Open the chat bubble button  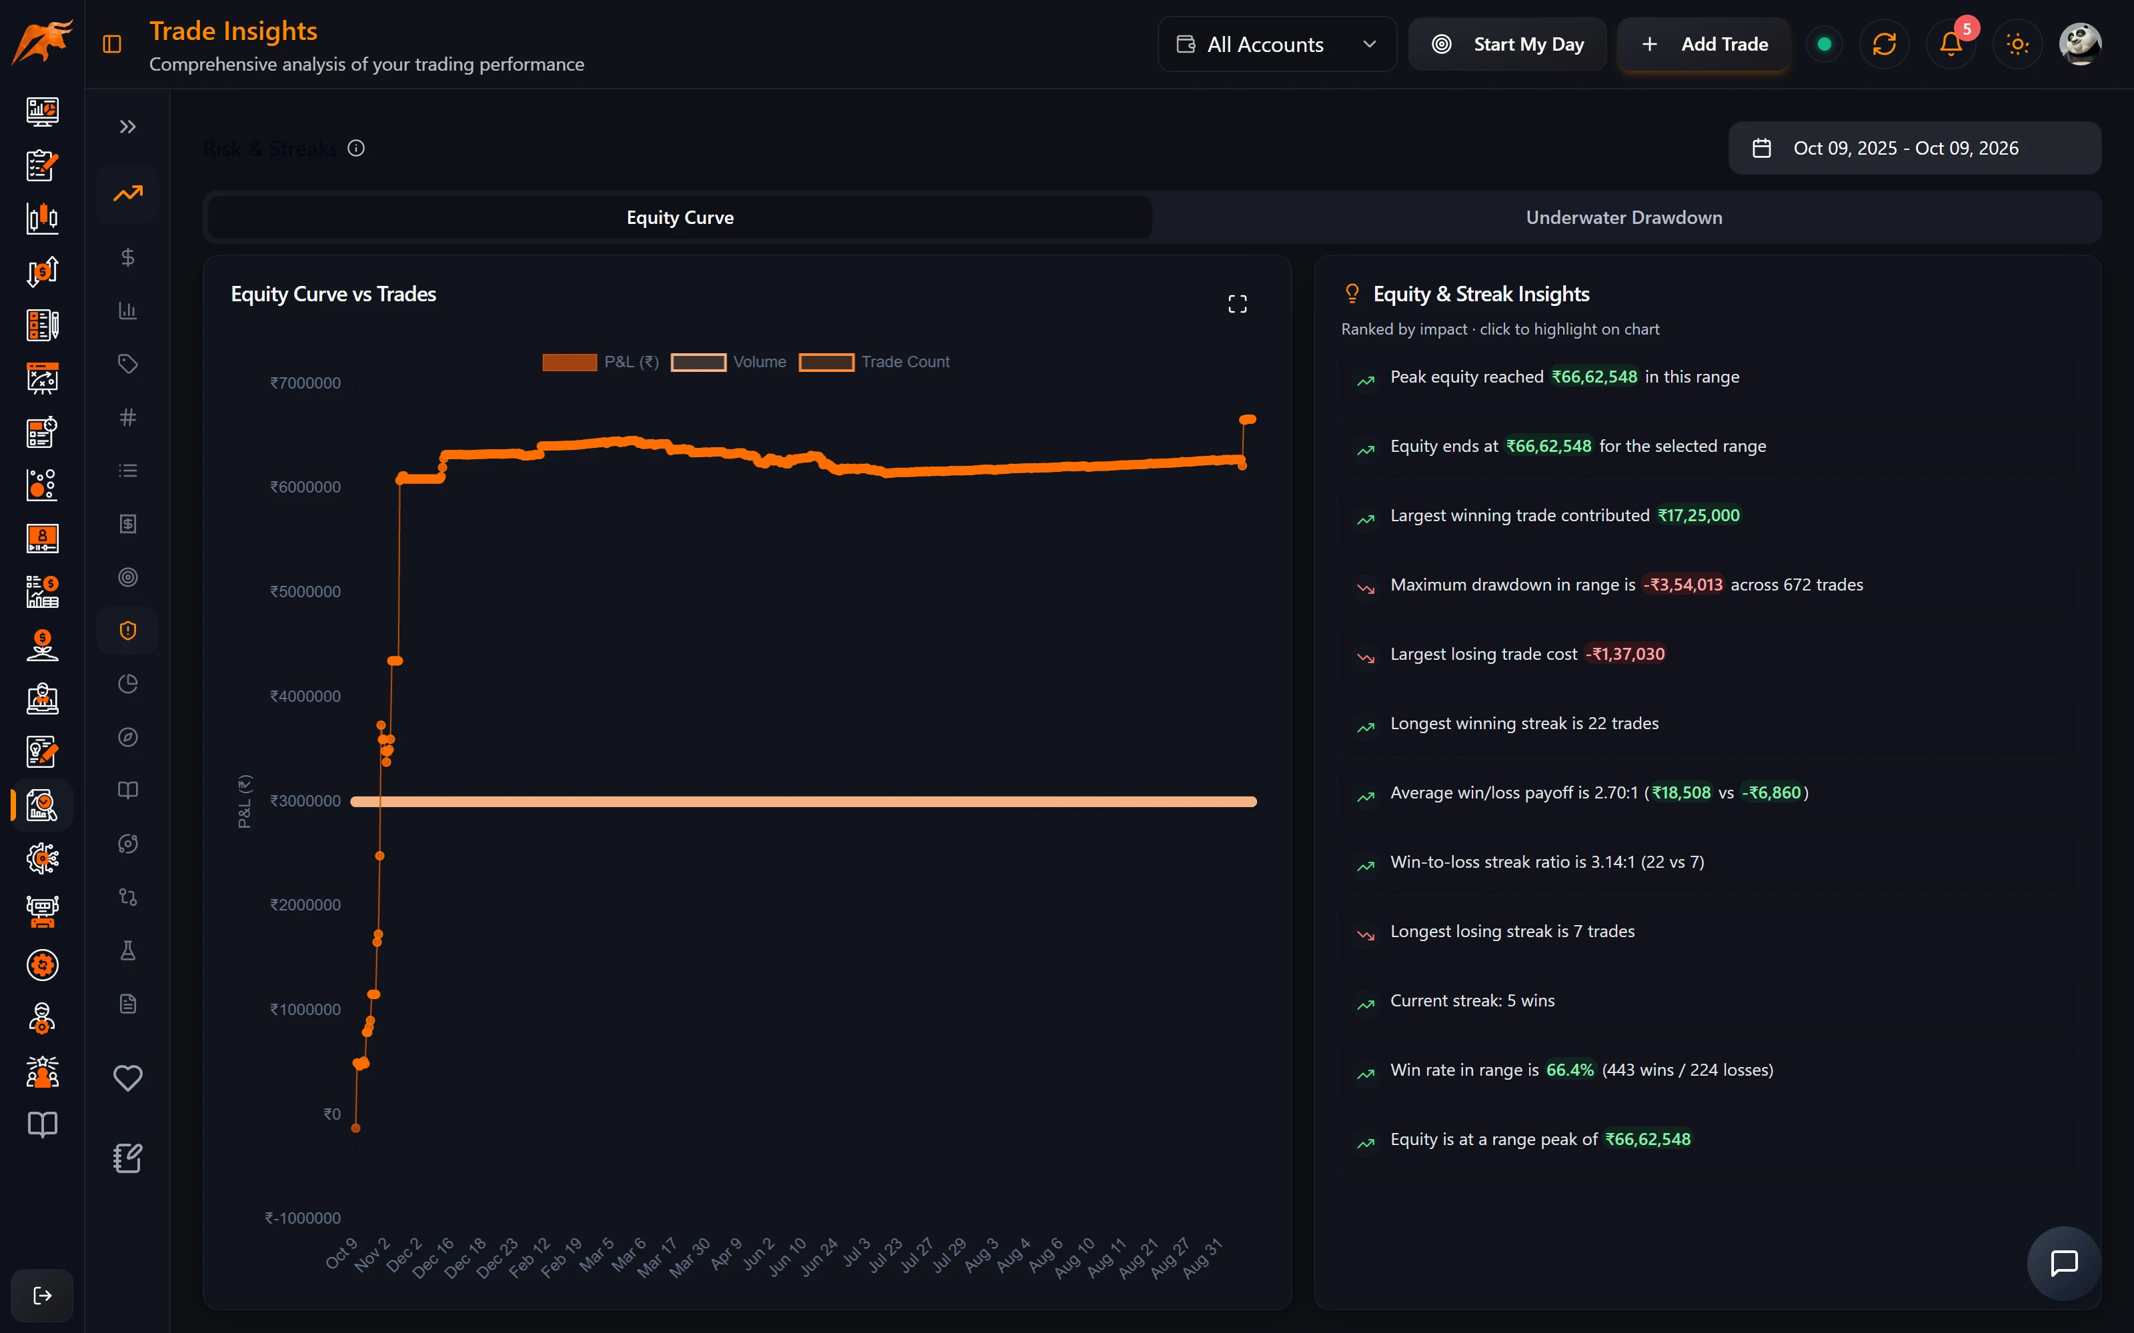click(x=2063, y=1262)
